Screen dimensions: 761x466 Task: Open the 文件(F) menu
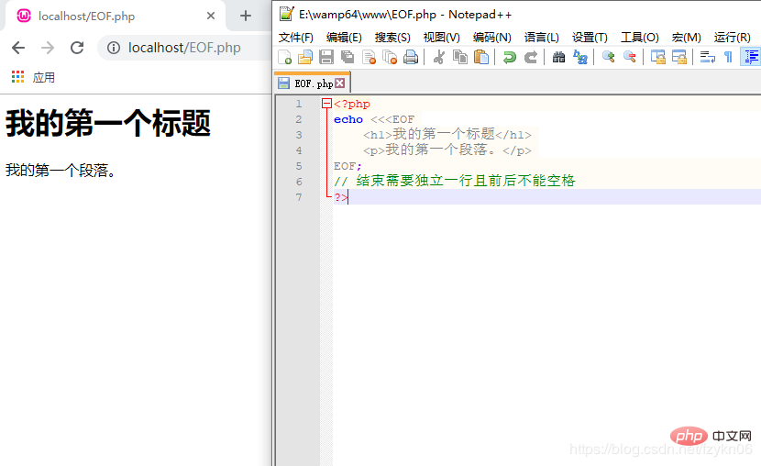[x=295, y=38]
